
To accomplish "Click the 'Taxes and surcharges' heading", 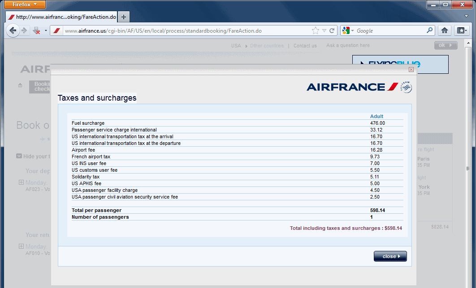I will pyautogui.click(x=97, y=98).
